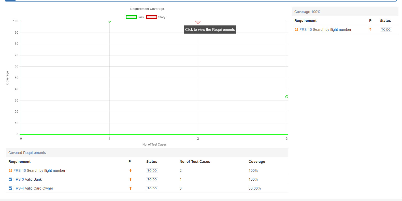Click 'Task' legend label

[141, 17]
